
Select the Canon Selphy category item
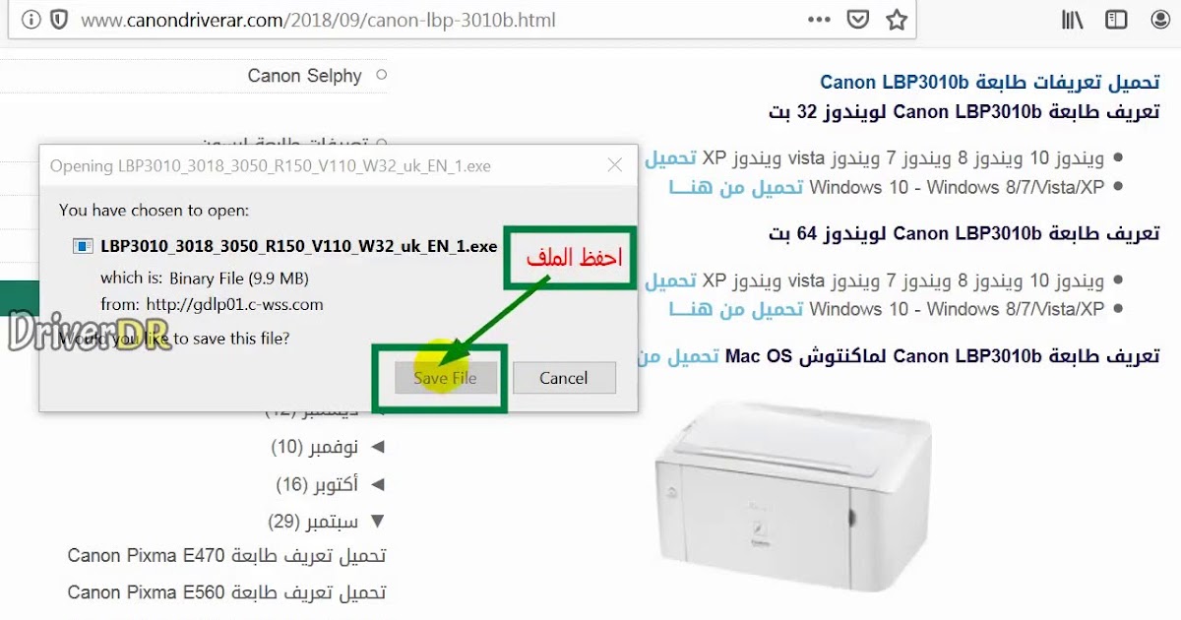point(305,76)
